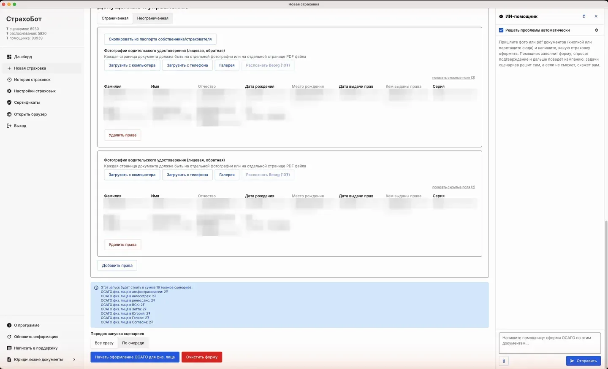Click the info icon in token cost notice

(96, 288)
